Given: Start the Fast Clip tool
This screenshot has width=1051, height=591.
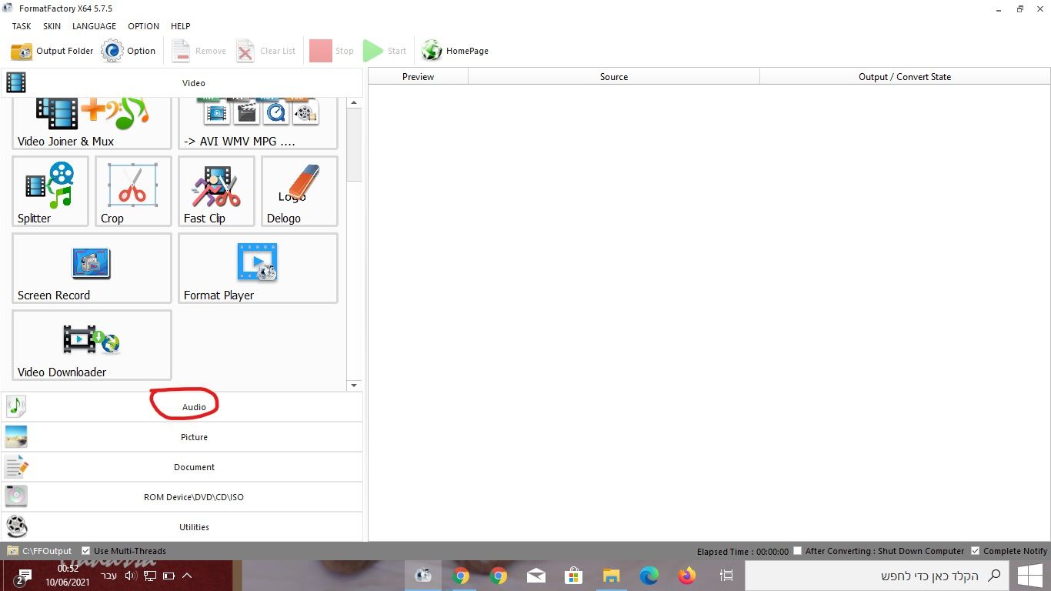Looking at the screenshot, I should click(x=216, y=192).
